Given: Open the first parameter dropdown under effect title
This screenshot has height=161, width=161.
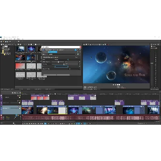Looking at the screenshot, I should pos(62,60).
